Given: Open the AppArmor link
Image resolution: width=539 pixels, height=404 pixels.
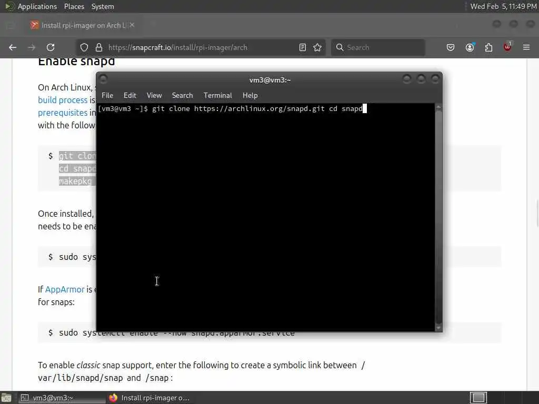Looking at the screenshot, I should [x=65, y=289].
